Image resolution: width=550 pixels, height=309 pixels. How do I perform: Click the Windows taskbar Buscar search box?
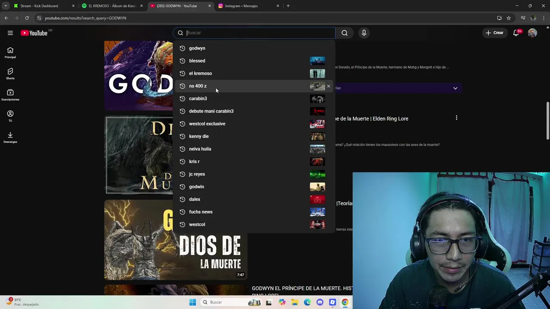(x=231, y=302)
